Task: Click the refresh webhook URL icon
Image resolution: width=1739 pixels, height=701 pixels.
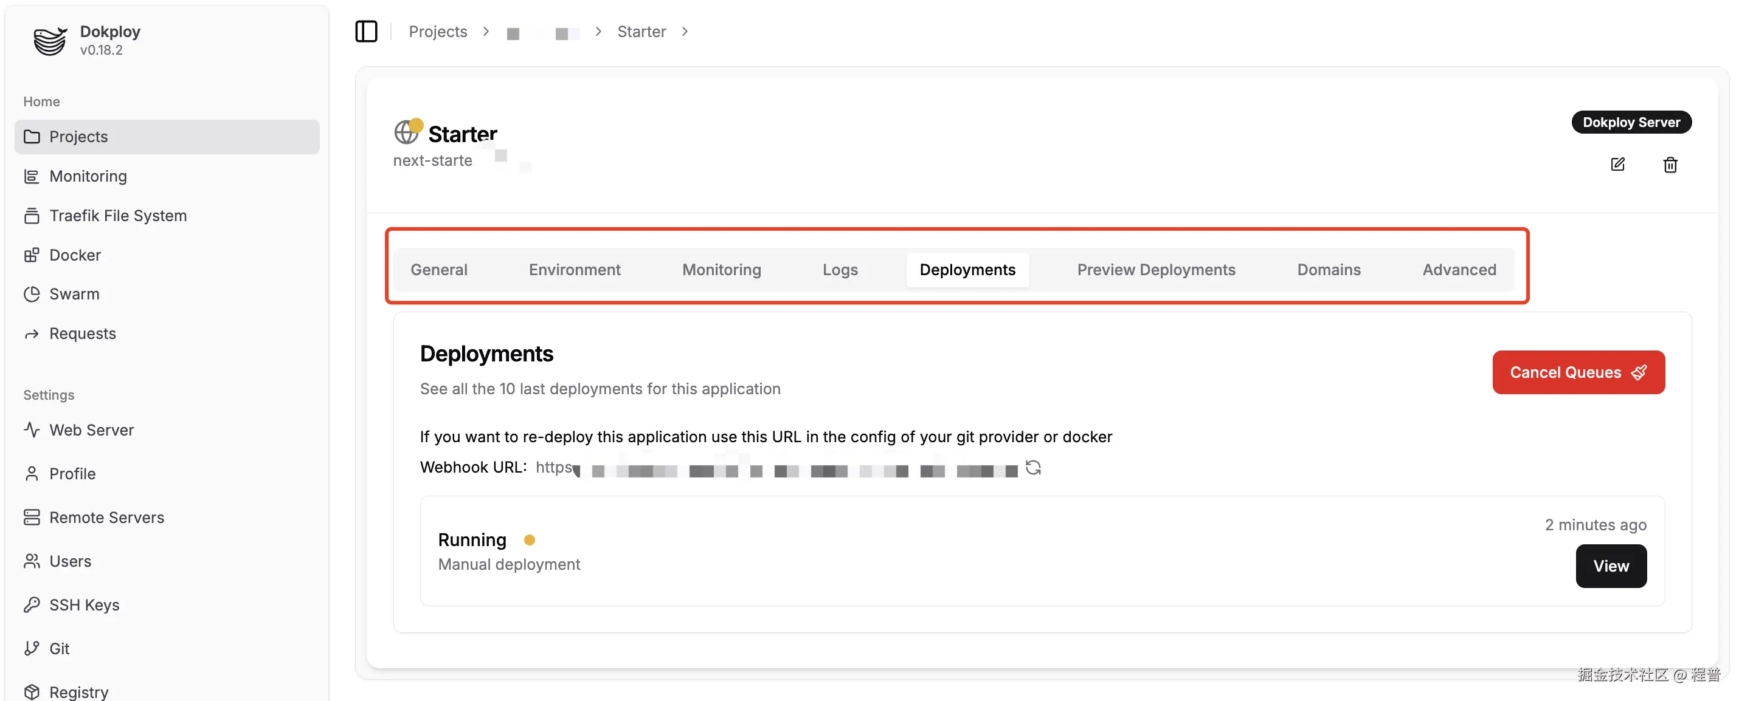Action: pos(1033,467)
